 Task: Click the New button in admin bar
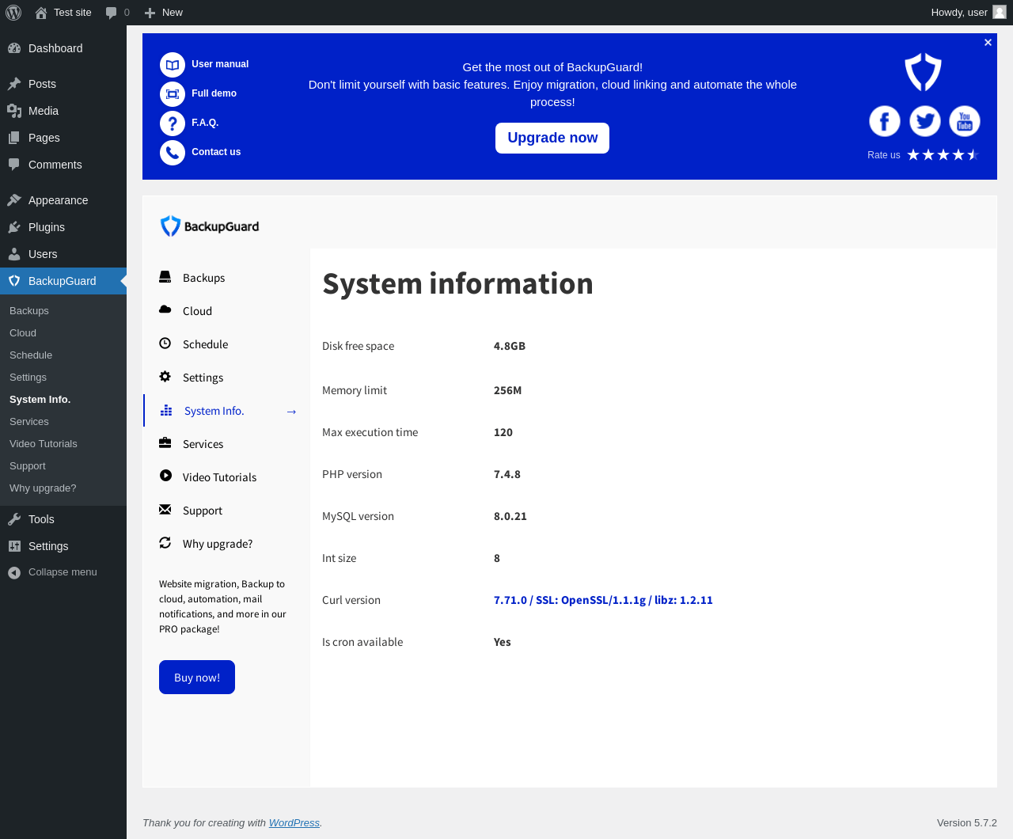163,13
